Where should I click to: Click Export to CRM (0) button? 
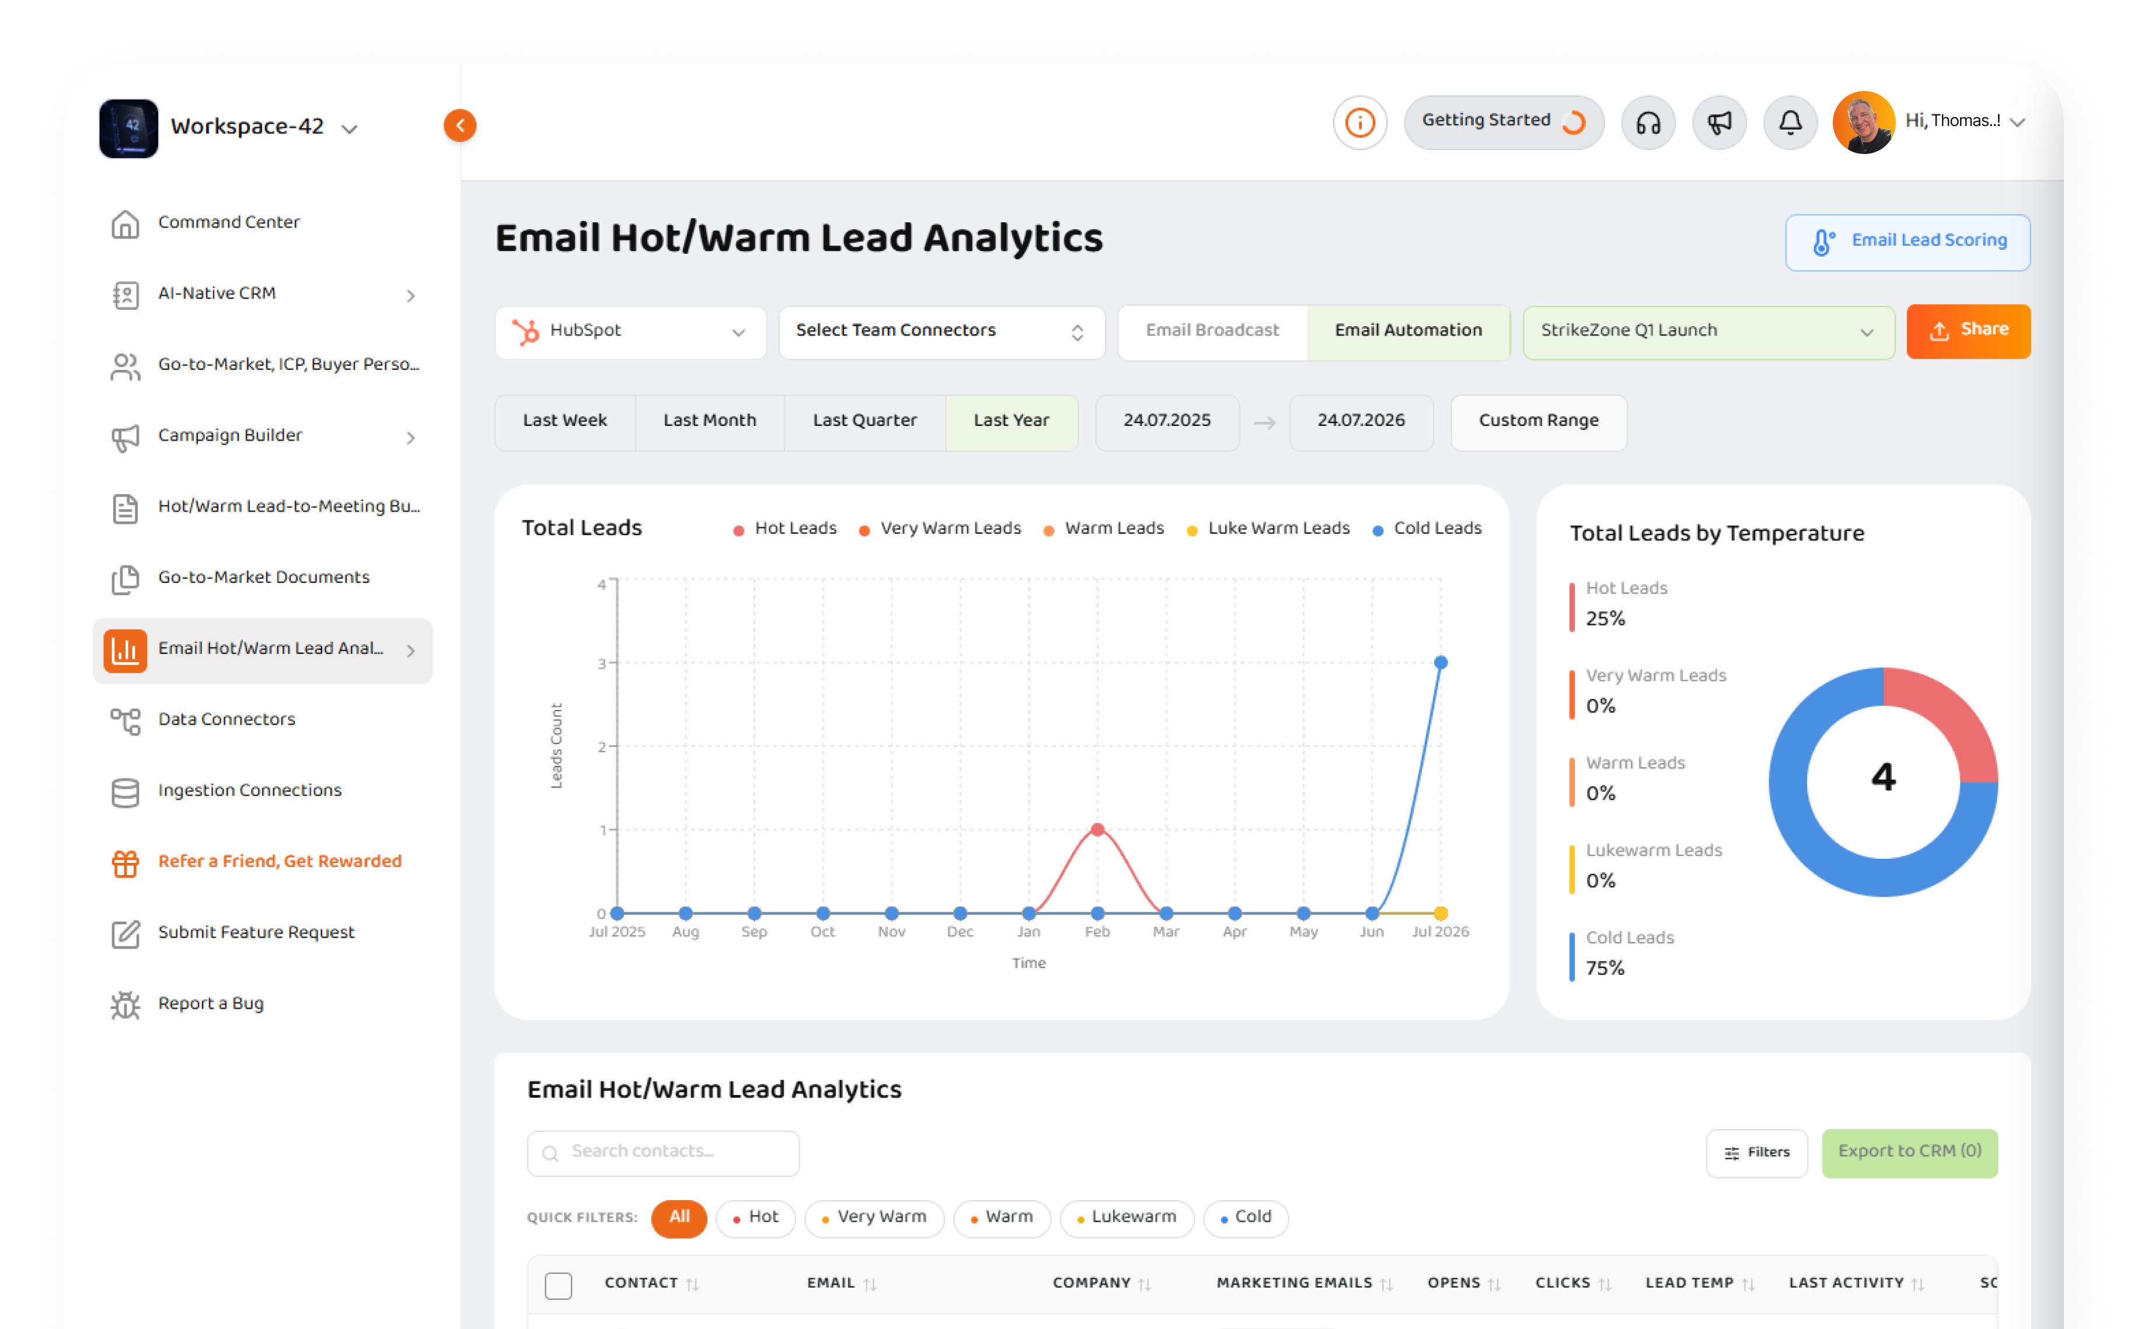(x=1909, y=1153)
